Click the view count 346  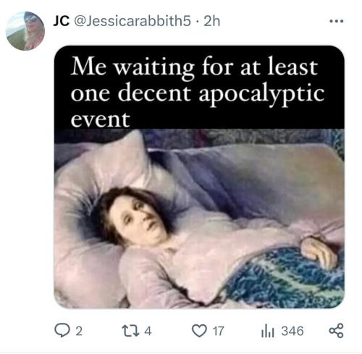point(292,331)
